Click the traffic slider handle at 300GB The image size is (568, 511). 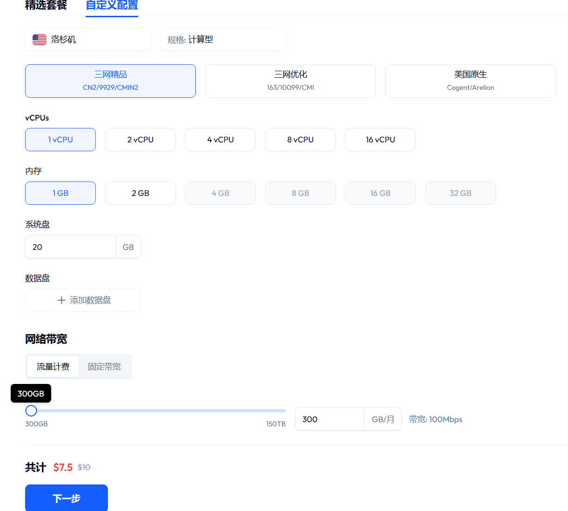31,410
